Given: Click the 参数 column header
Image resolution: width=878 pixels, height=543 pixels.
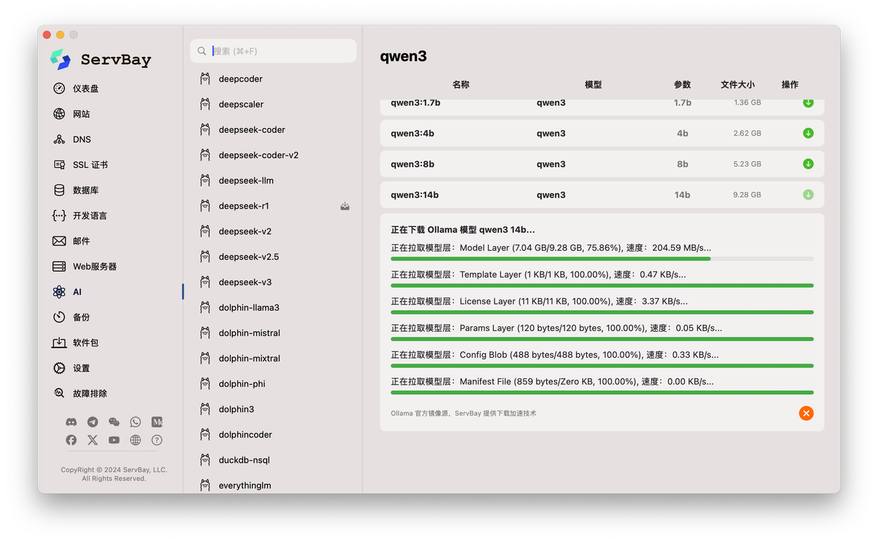Looking at the screenshot, I should pos(683,84).
